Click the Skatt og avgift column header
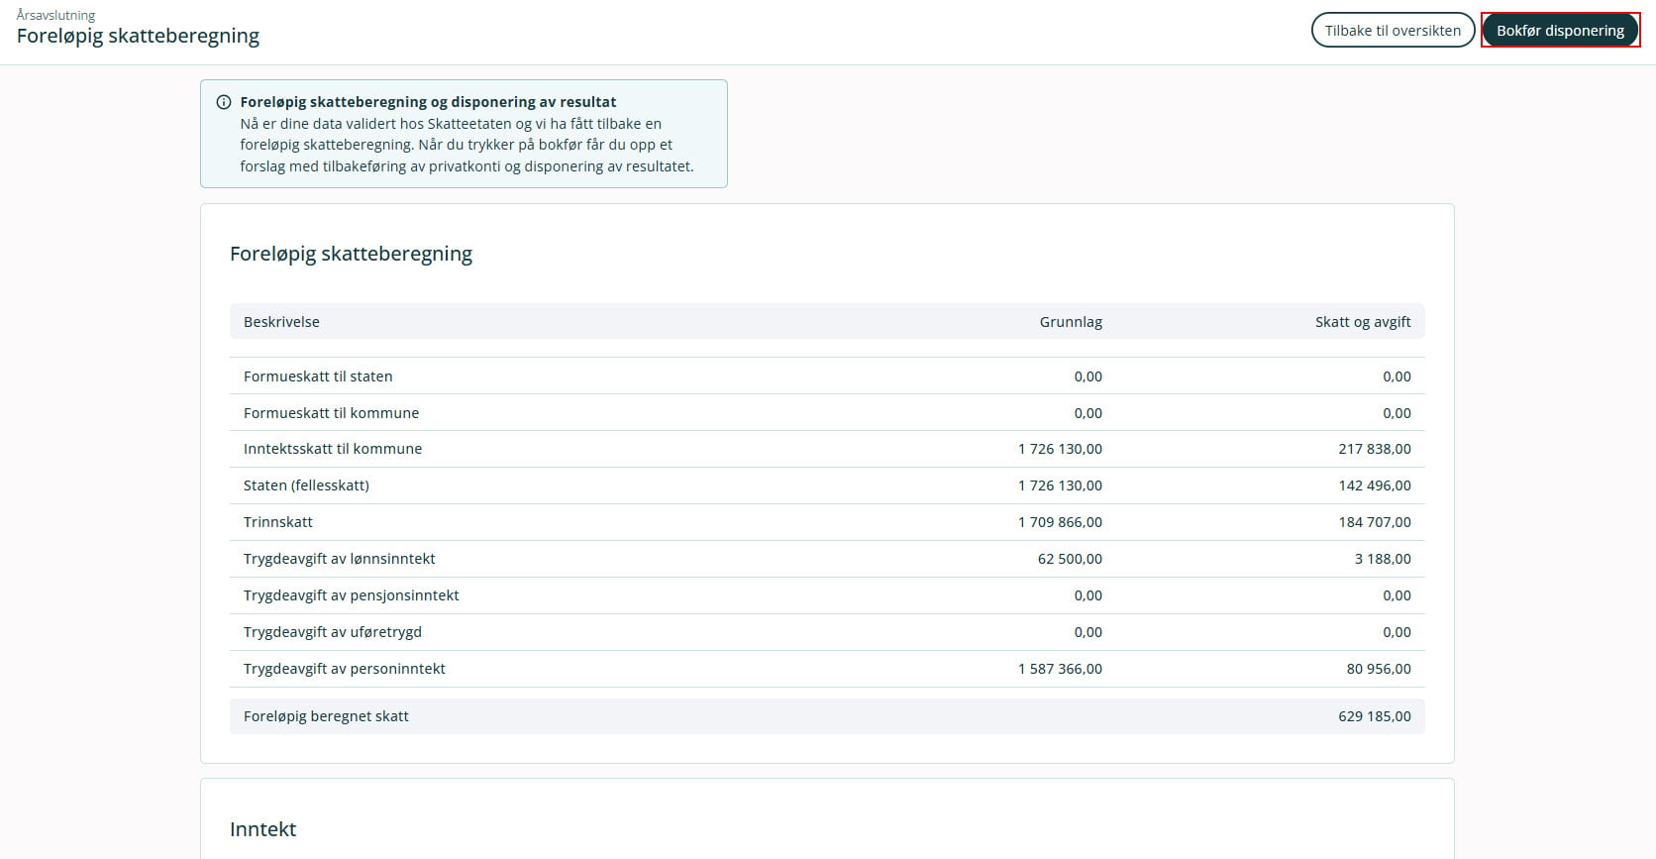Screen dimensions: 1656x859 coord(1362,322)
